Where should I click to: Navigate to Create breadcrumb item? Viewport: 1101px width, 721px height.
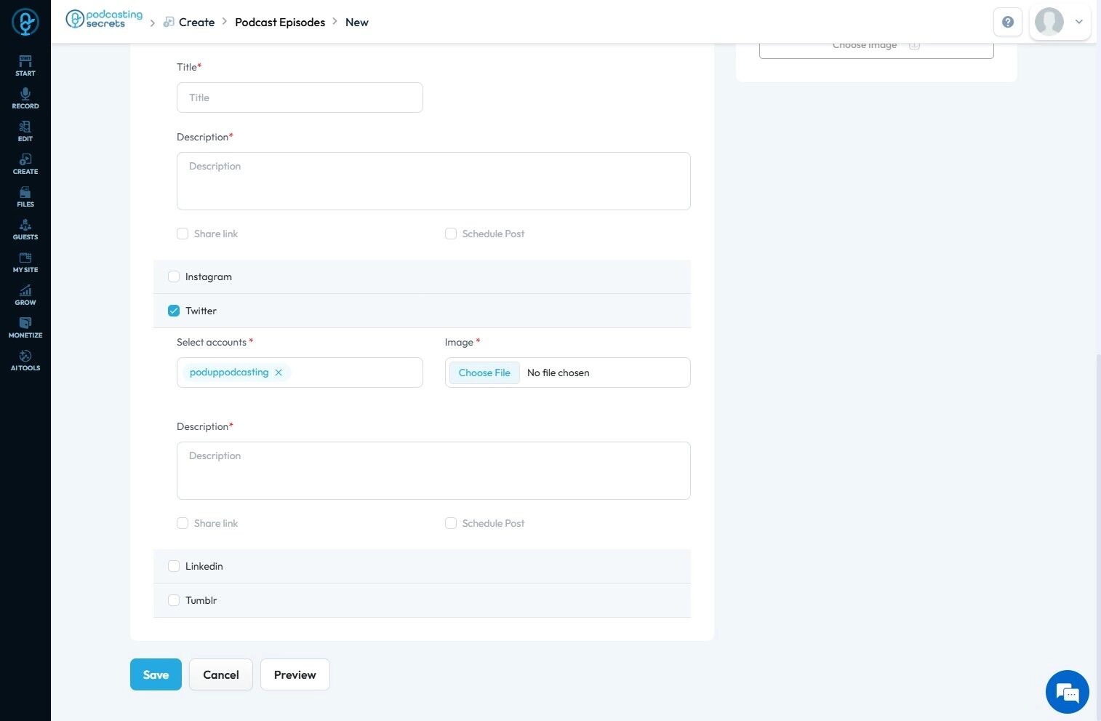point(196,23)
